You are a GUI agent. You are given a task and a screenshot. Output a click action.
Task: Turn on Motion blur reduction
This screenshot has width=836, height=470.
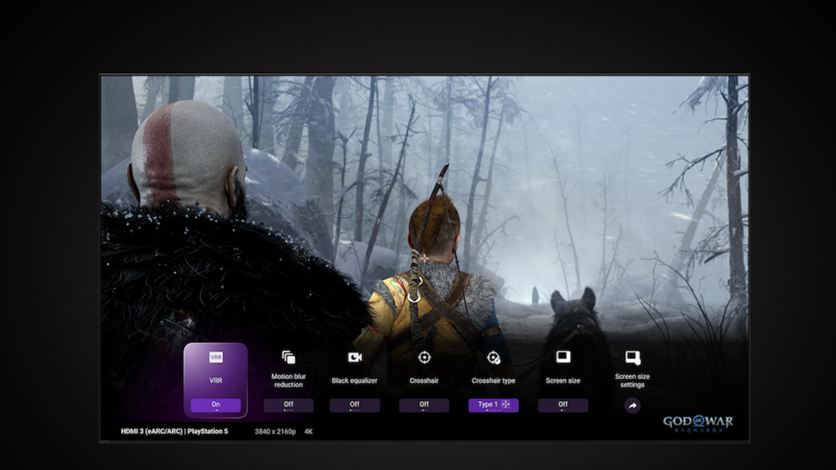[289, 405]
